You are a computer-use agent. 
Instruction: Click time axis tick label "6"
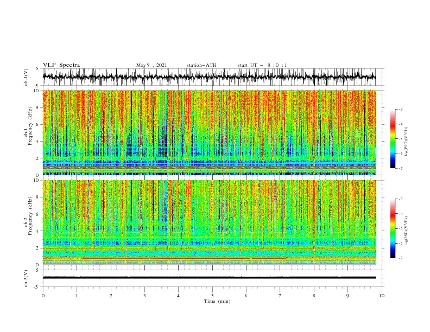[246, 296]
